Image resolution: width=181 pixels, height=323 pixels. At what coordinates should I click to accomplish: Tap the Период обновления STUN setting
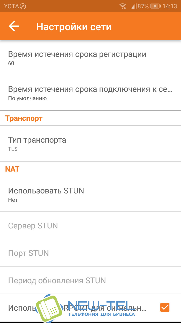90,280
